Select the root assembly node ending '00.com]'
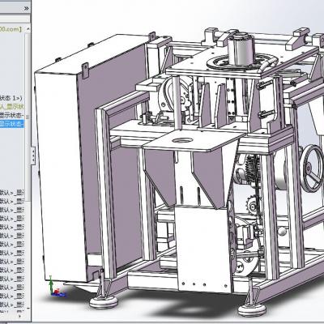 pyautogui.click(x=11, y=29)
